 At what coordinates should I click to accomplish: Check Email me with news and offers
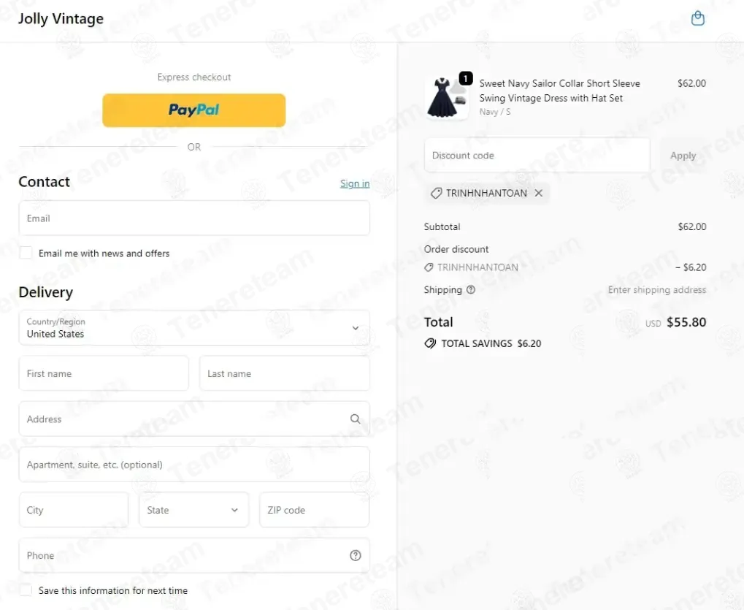click(x=26, y=253)
